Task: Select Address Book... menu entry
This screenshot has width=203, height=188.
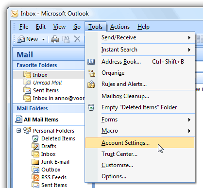Action: tap(140, 62)
